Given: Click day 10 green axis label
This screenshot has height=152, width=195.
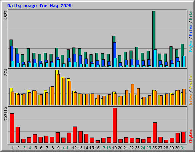Looking at the screenshot, I should click(63, 148).
